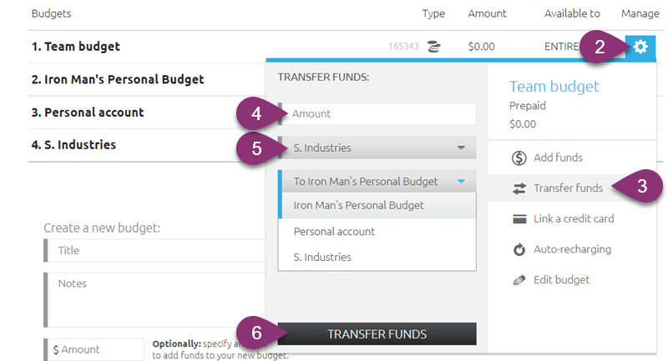This screenshot has width=668, height=361.
Task: Click the Notes text area
Action: pos(155,300)
